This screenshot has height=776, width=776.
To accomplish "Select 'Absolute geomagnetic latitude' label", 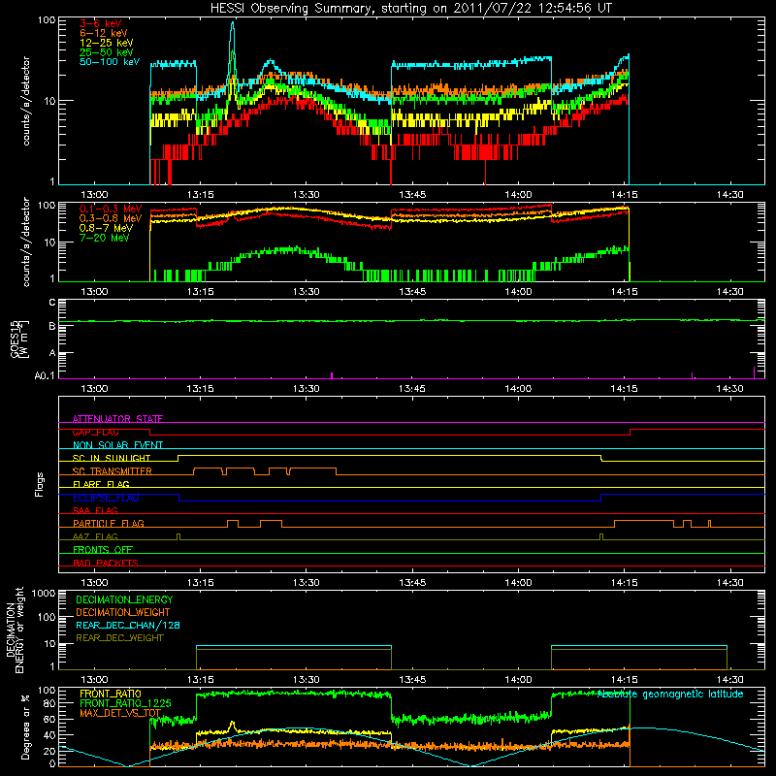I will point(670,695).
